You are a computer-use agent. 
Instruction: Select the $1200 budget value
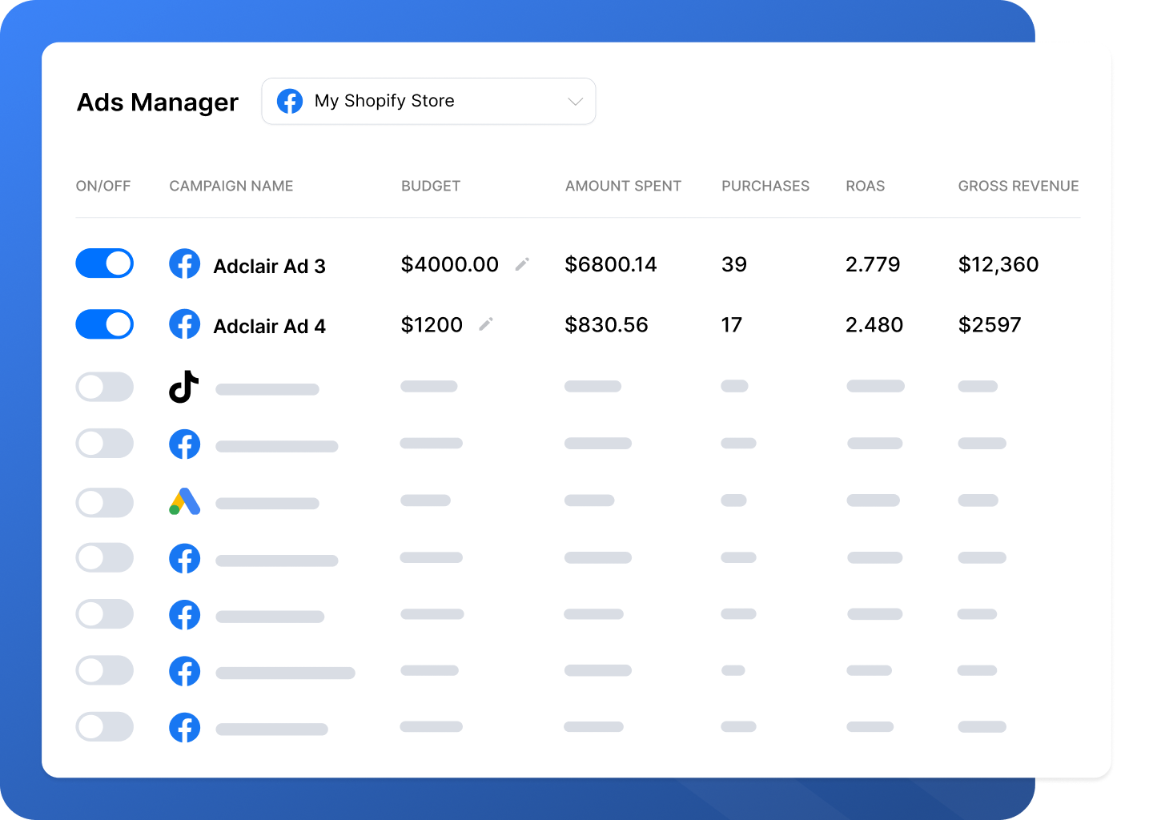click(432, 324)
